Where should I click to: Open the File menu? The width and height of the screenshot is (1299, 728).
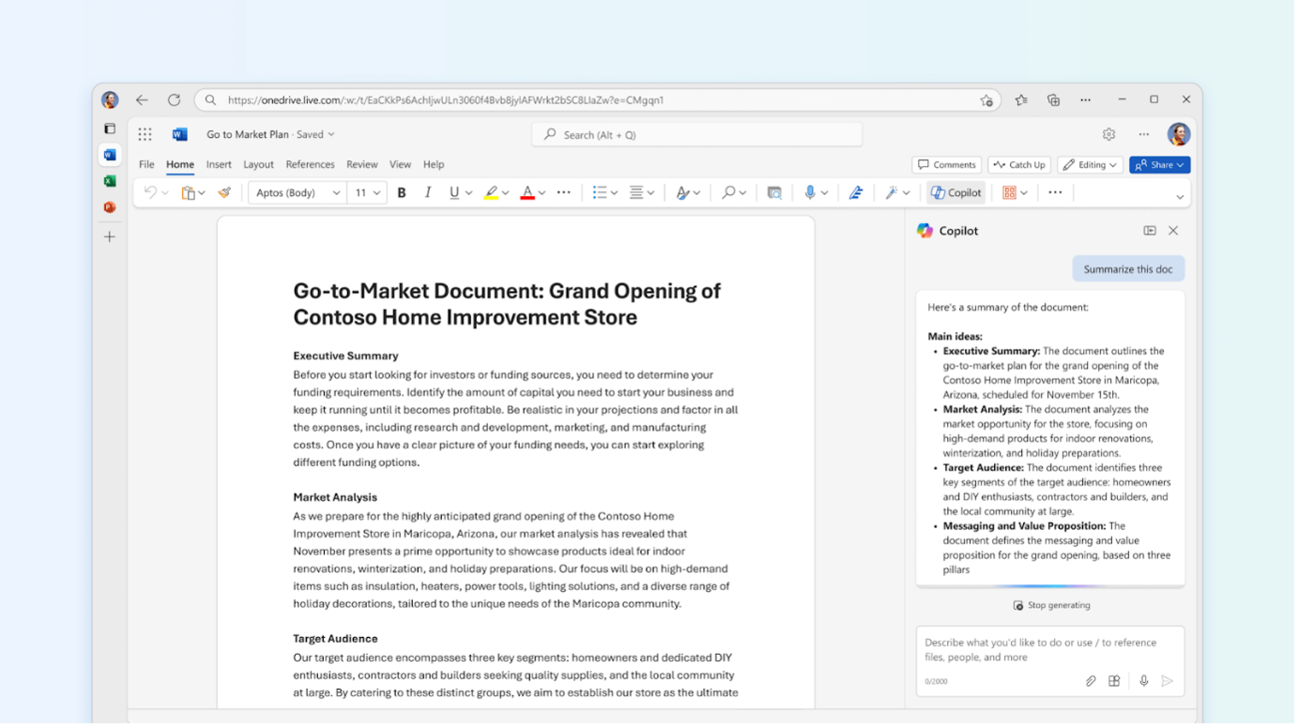point(147,165)
